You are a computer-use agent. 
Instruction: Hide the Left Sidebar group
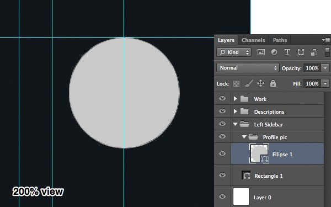pyautogui.click(x=222, y=124)
